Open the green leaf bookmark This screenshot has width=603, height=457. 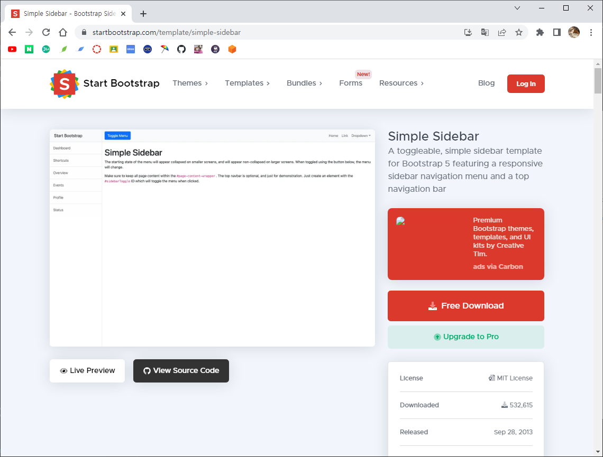pyautogui.click(x=63, y=49)
